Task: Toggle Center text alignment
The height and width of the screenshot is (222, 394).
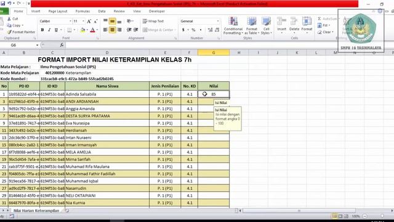Action: (112, 30)
